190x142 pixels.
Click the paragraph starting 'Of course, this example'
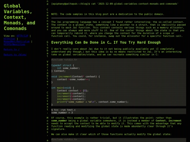click(x=116, y=123)
